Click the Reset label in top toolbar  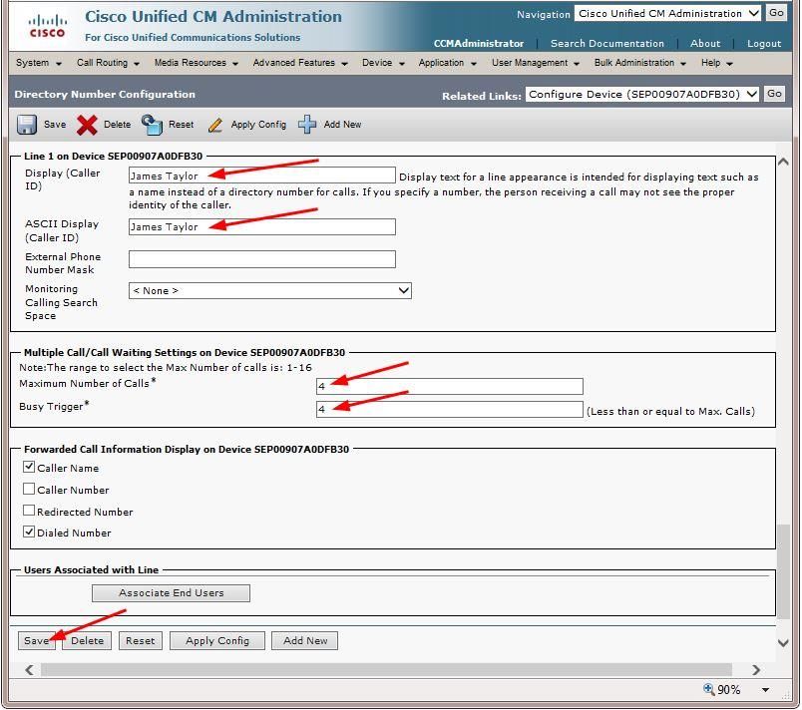182,125
